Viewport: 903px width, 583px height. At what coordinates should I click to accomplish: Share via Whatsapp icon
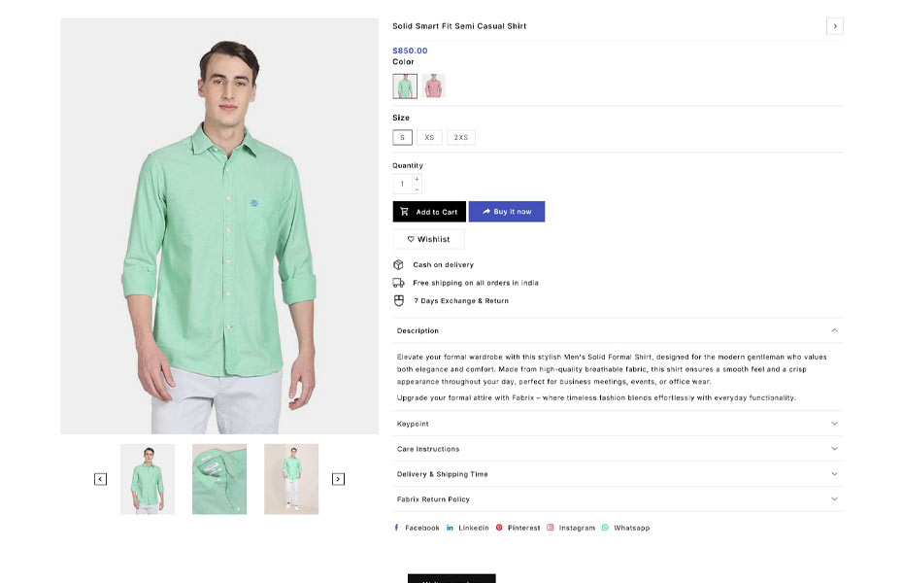(604, 528)
